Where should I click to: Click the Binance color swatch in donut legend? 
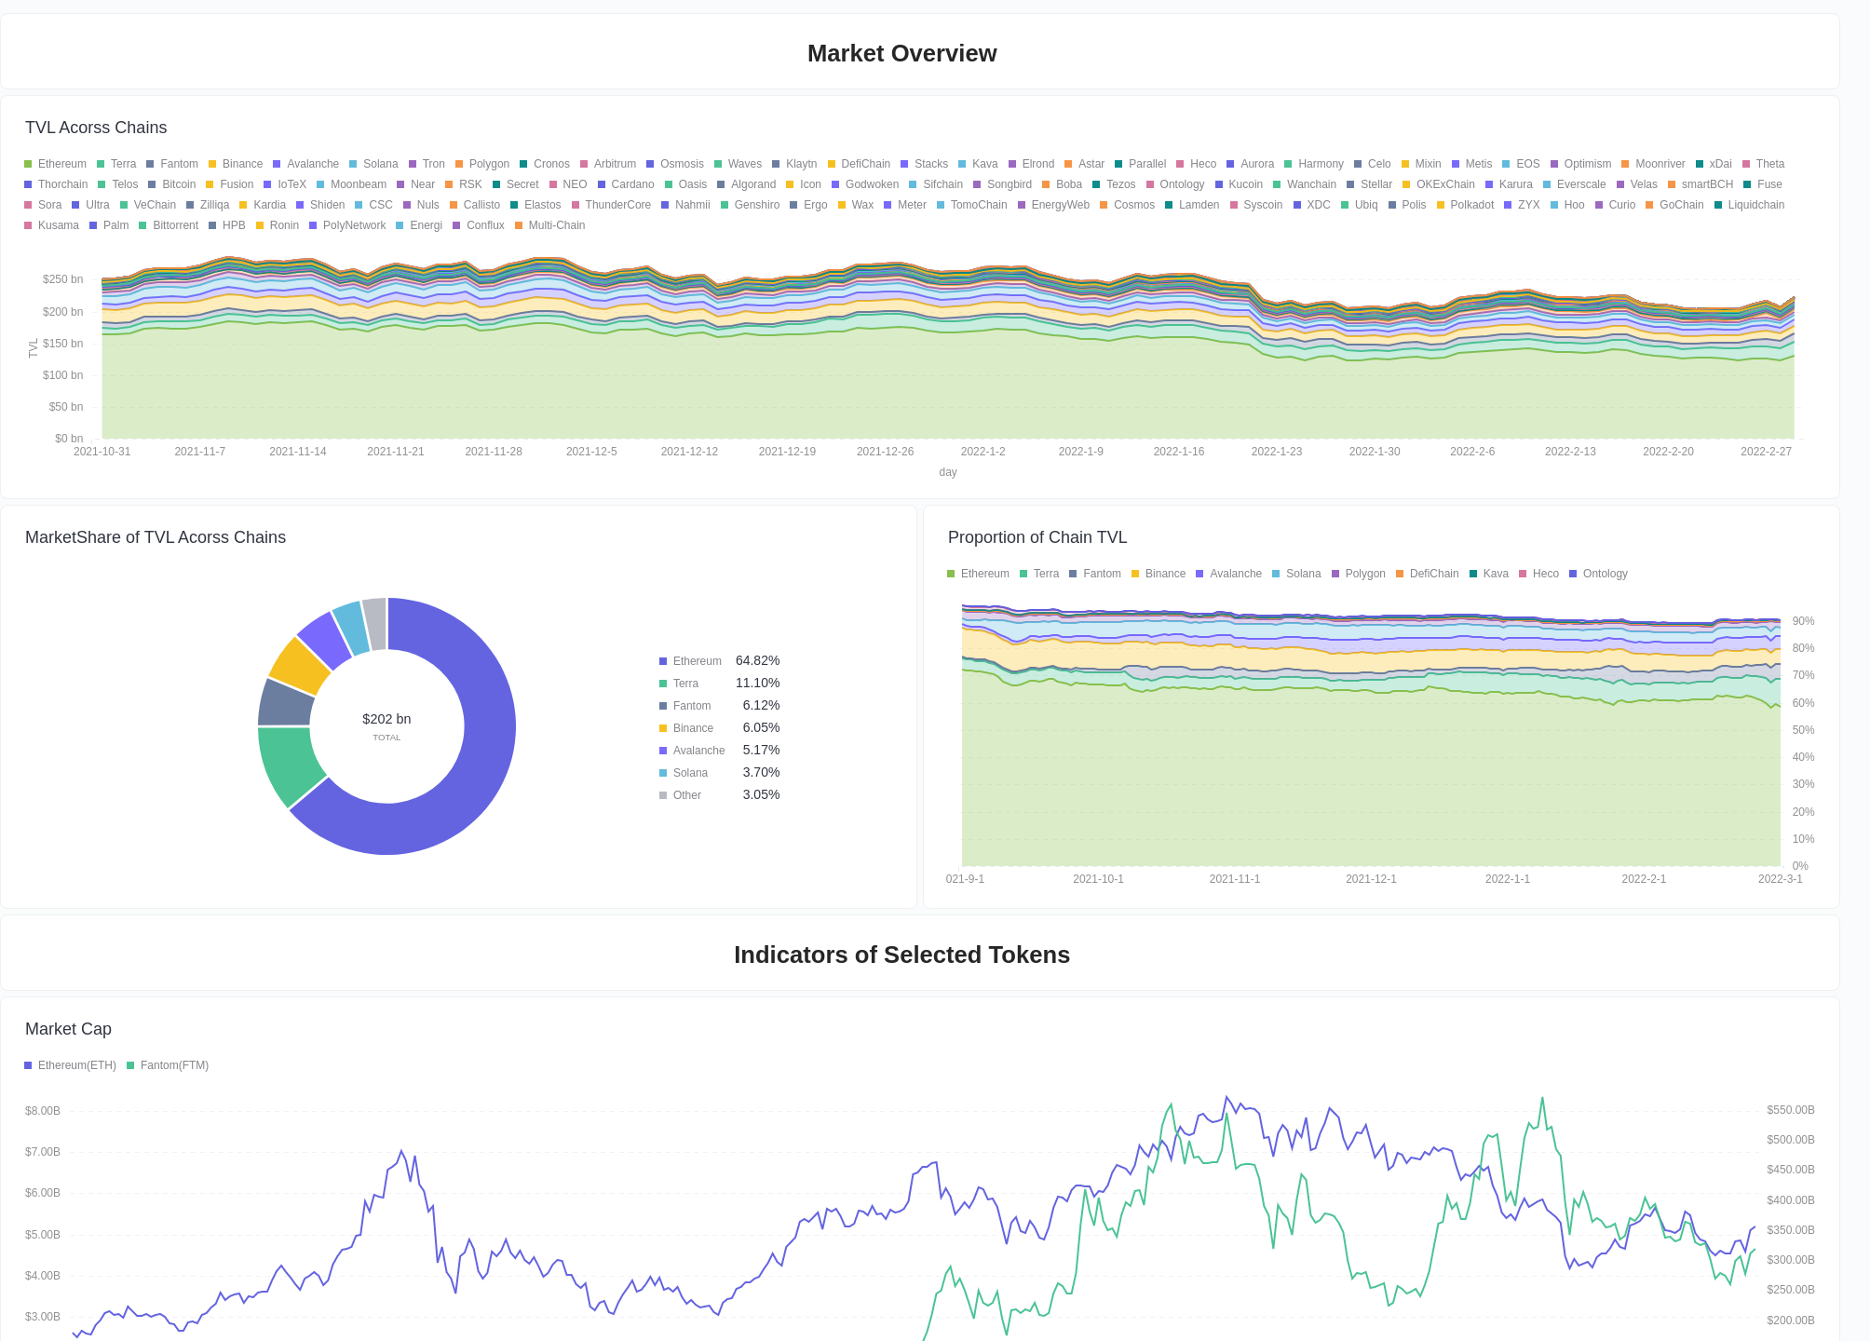pos(662,727)
